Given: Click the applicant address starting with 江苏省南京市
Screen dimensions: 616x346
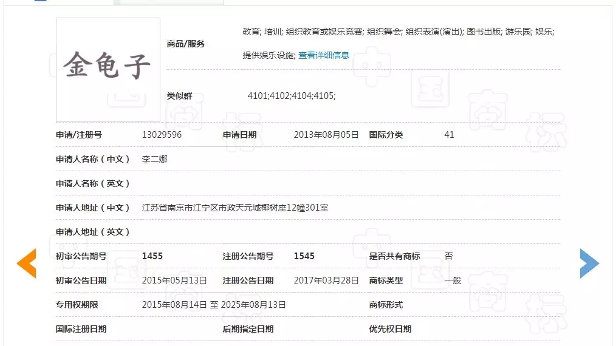Looking at the screenshot, I should coord(234,208).
